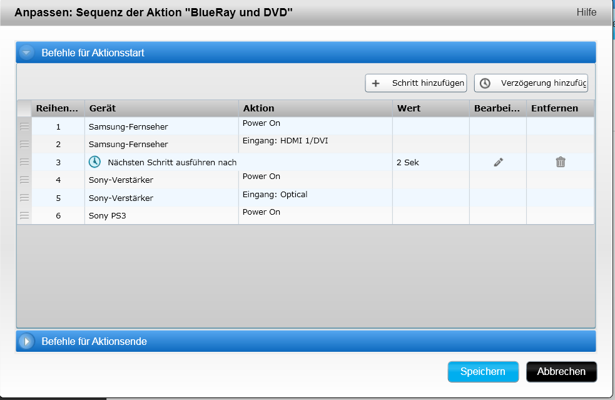Click the drag handle for row 2
The width and height of the screenshot is (615, 400).
coord(24,144)
